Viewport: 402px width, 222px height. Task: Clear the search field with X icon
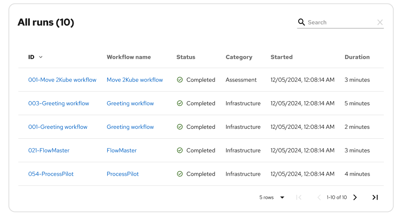point(380,22)
